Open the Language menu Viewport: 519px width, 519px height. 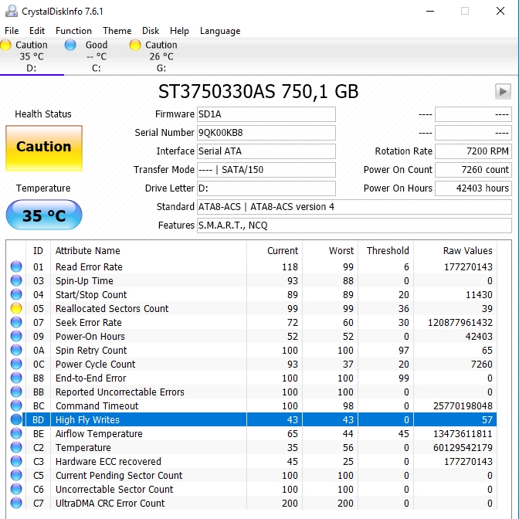coord(220,31)
